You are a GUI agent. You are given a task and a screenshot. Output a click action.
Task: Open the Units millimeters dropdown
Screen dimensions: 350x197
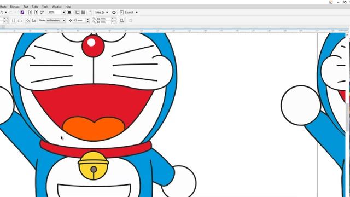[56, 21]
